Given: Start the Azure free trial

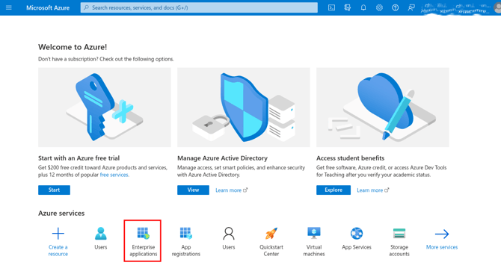Looking at the screenshot, I should click(x=54, y=190).
